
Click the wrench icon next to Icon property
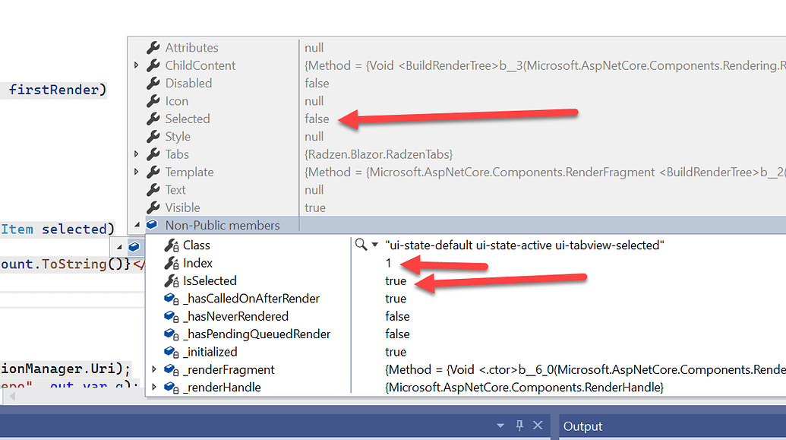(x=153, y=101)
